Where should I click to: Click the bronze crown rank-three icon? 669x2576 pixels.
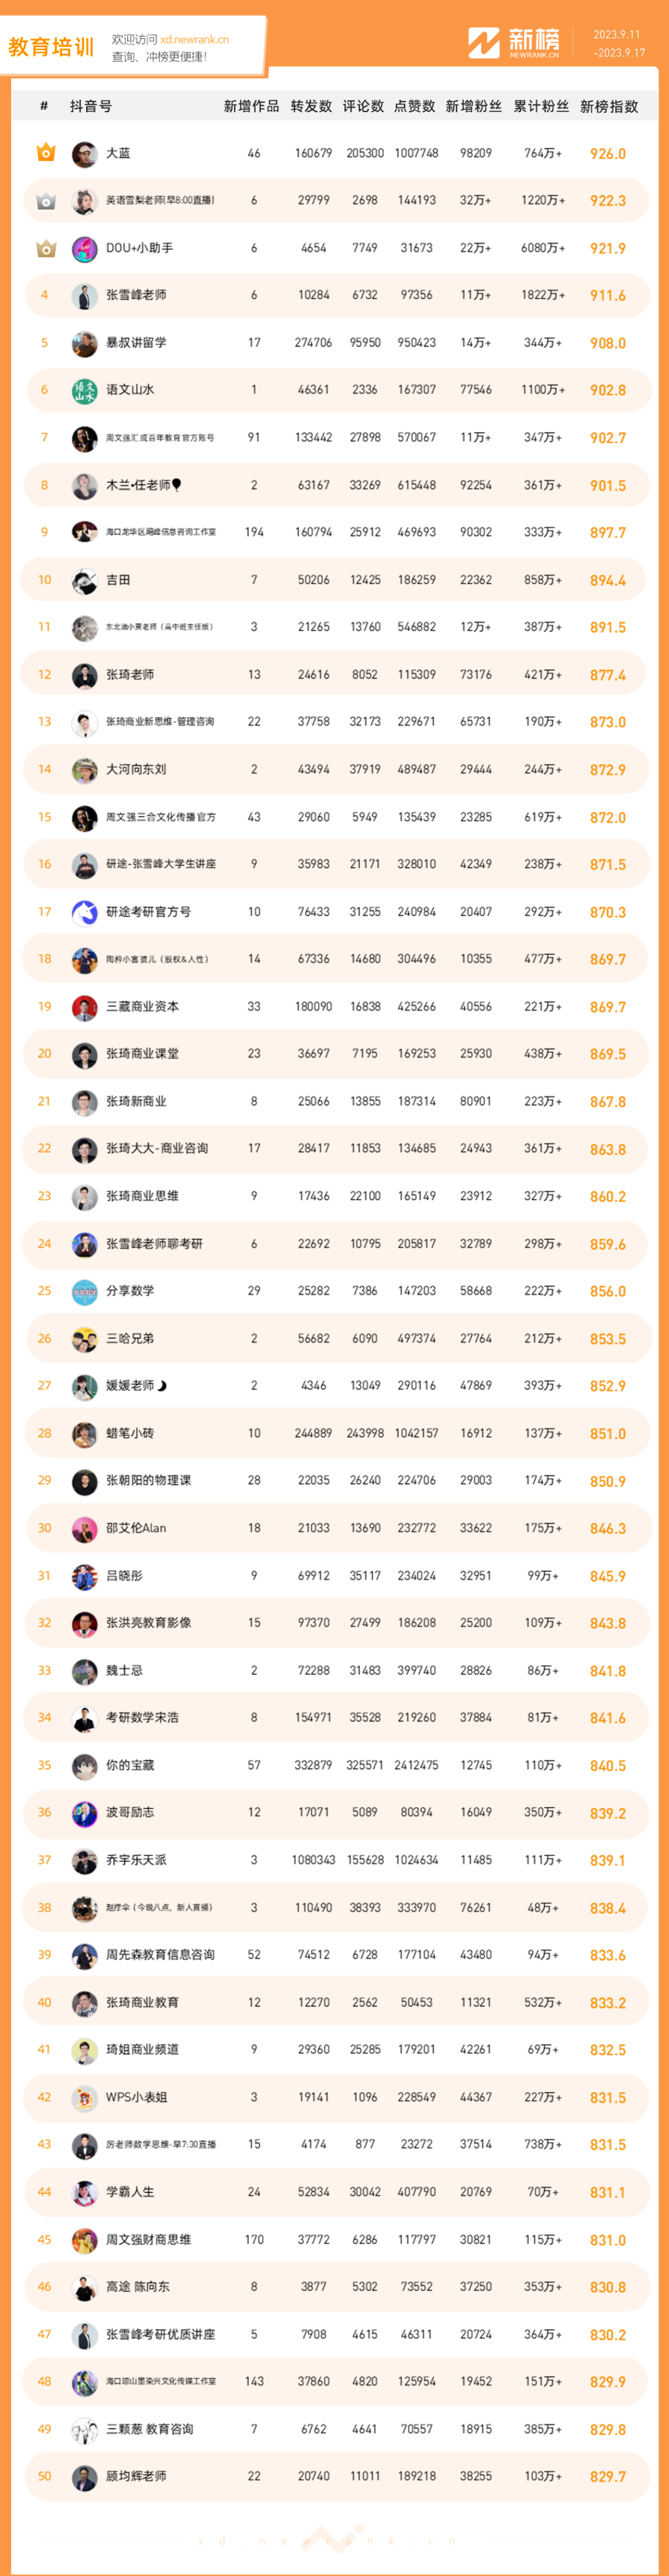pyautogui.click(x=45, y=248)
